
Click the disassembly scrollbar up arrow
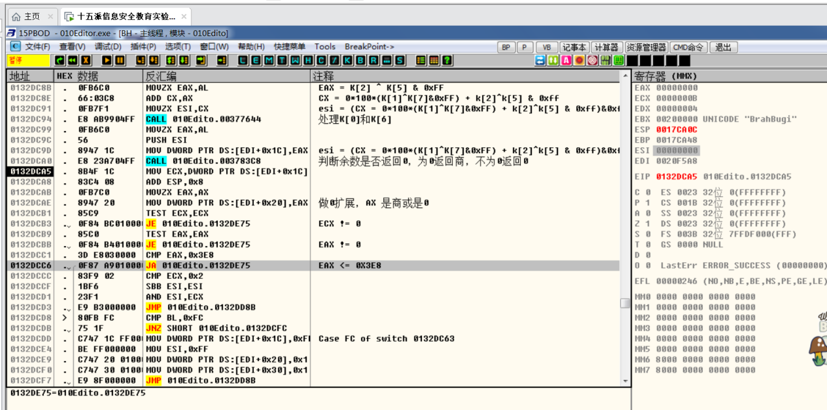pyautogui.click(x=625, y=76)
